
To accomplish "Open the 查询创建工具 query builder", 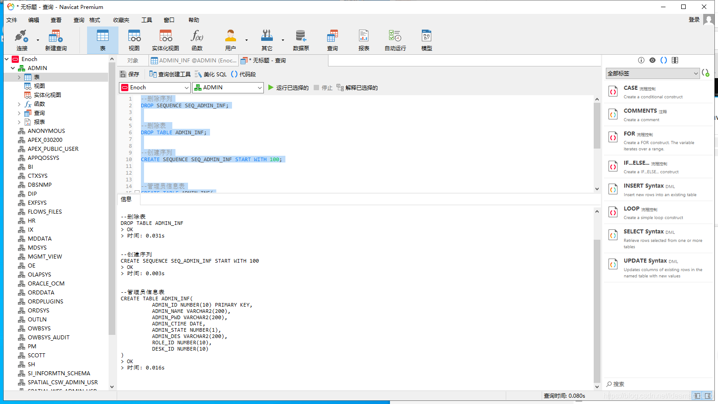I will click(x=170, y=74).
